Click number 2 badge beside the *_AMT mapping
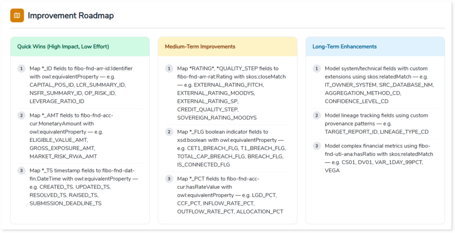Viewport: 455px width, 233px height. coord(21,116)
